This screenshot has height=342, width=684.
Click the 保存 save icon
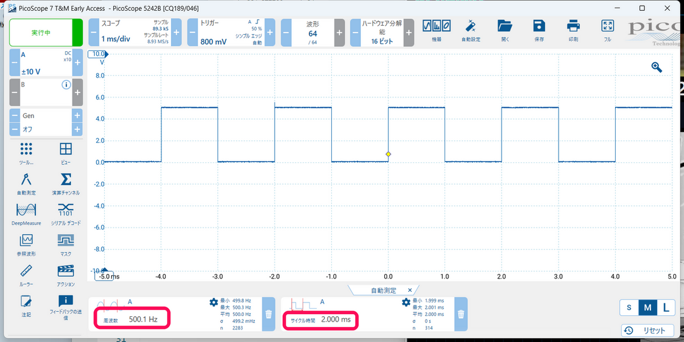click(x=539, y=30)
